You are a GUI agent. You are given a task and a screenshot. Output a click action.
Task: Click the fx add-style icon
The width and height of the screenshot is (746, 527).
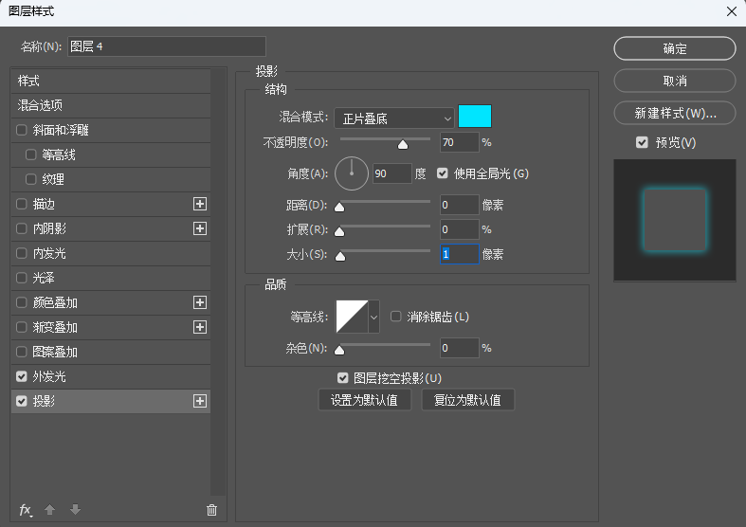tap(26, 510)
